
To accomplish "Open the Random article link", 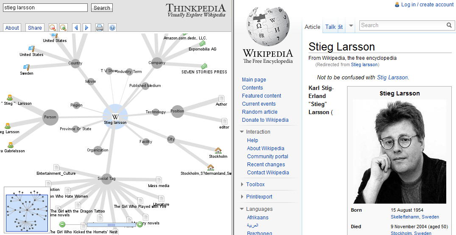I will pyautogui.click(x=260, y=112).
